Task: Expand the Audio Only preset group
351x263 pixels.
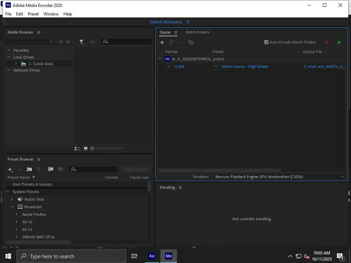Action: (12, 199)
